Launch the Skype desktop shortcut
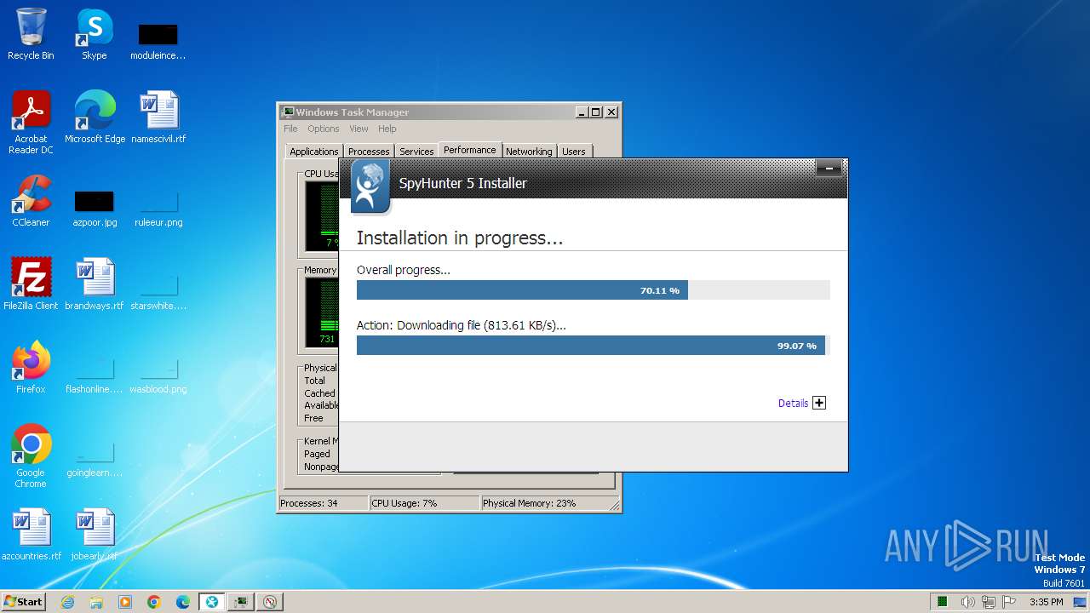 (94, 34)
